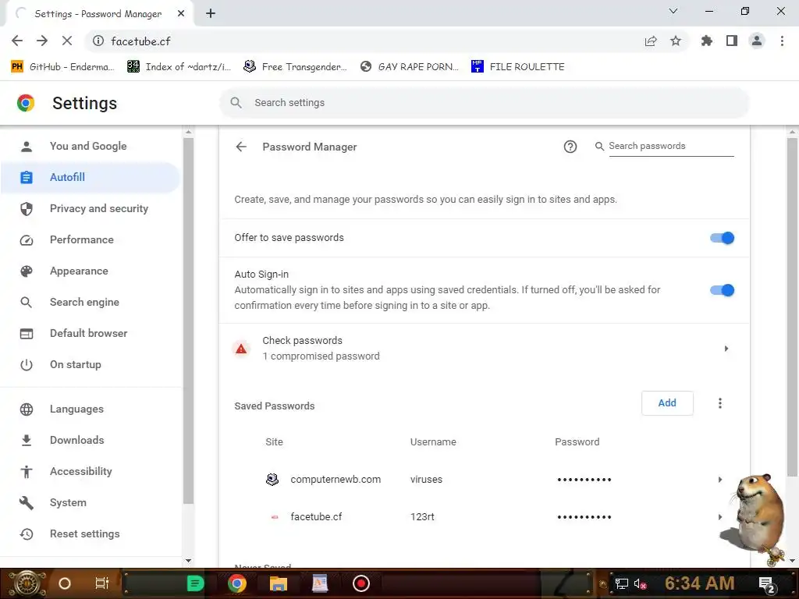This screenshot has height=599, width=799.
Task: Click main page scrollbar thumb
Action: [792, 307]
